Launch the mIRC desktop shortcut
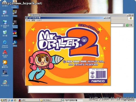 pyautogui.click(x=15, y=33)
